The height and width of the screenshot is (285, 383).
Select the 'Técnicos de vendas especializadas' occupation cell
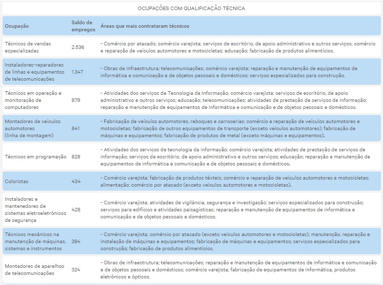click(x=28, y=47)
